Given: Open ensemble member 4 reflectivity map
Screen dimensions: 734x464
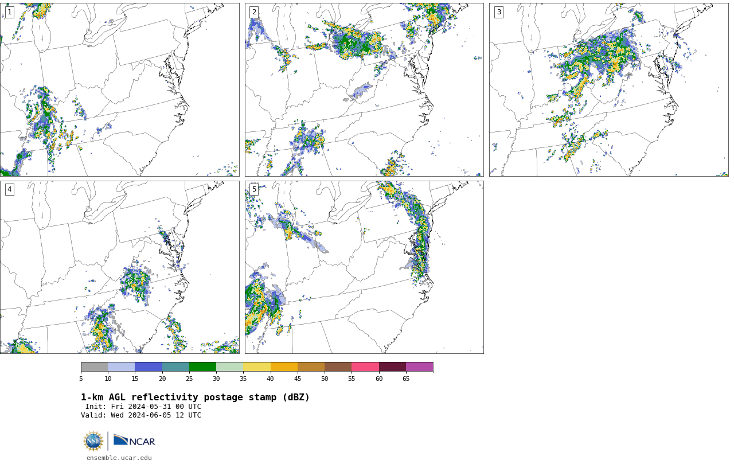Looking at the screenshot, I should [119, 267].
